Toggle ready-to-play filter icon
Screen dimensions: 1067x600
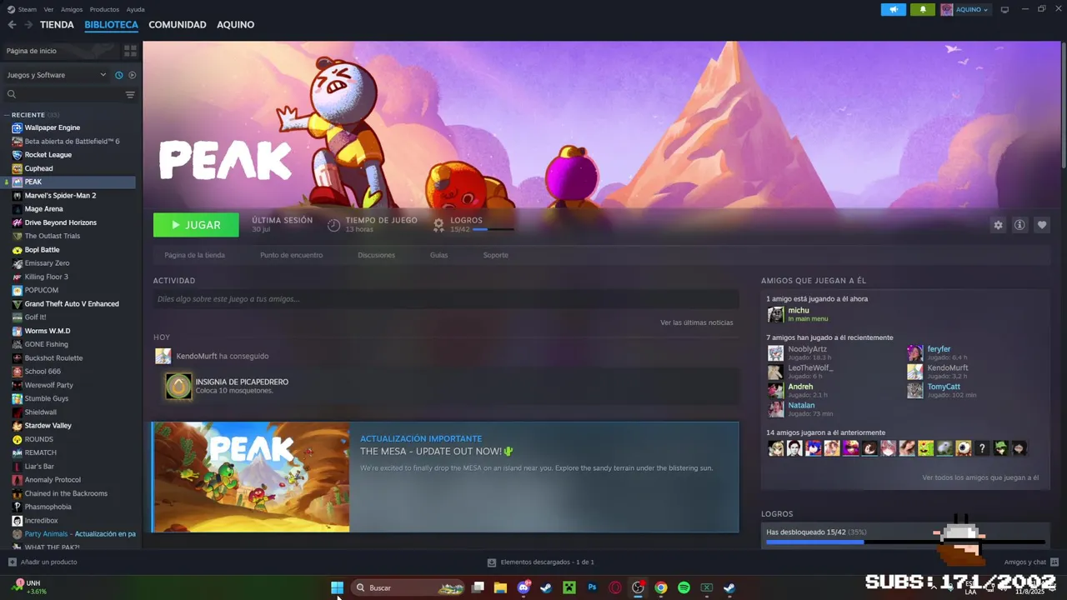pos(132,75)
